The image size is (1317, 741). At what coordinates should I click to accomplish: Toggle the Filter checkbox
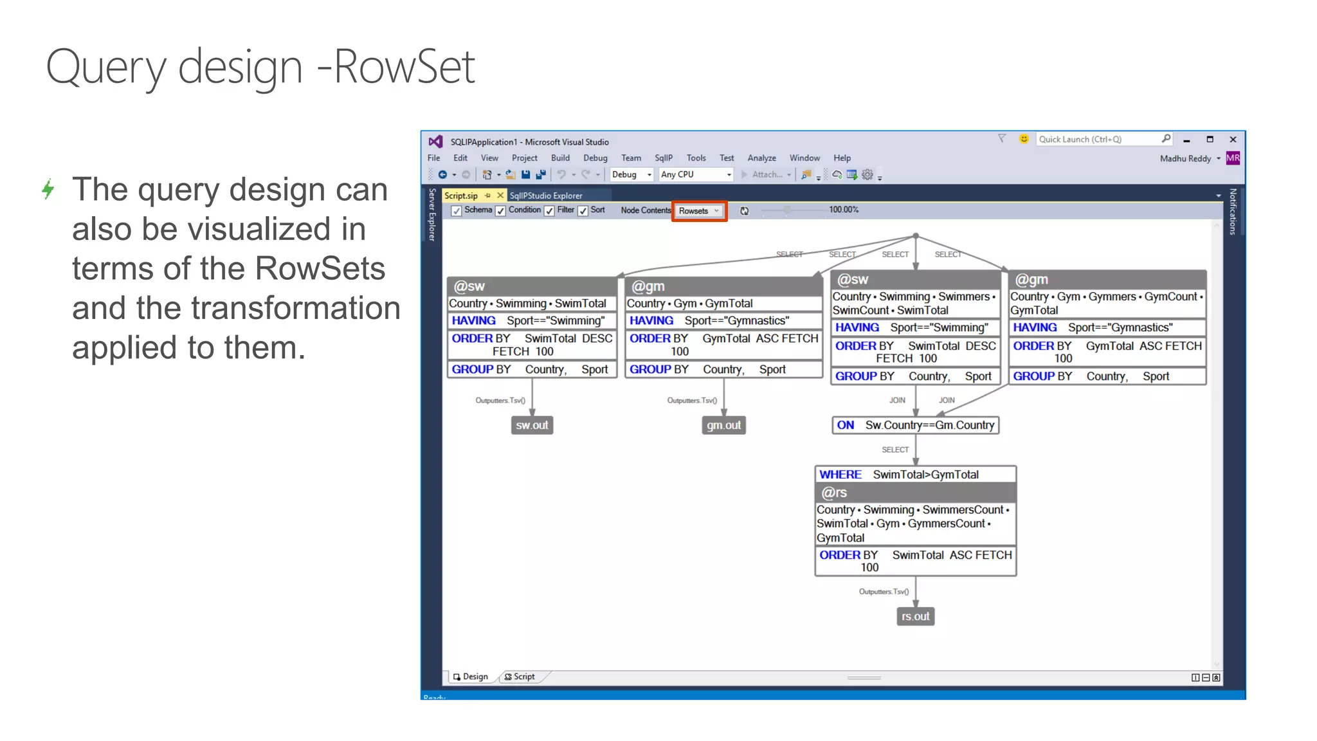coord(549,211)
